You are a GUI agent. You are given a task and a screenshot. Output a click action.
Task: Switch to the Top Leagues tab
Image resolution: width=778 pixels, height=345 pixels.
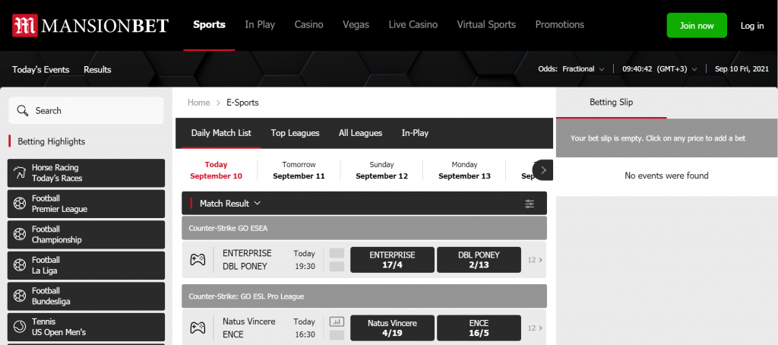(296, 133)
